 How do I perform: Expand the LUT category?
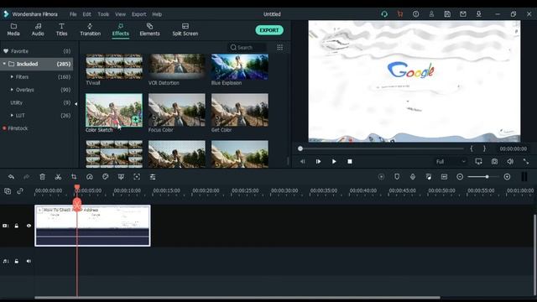12,116
